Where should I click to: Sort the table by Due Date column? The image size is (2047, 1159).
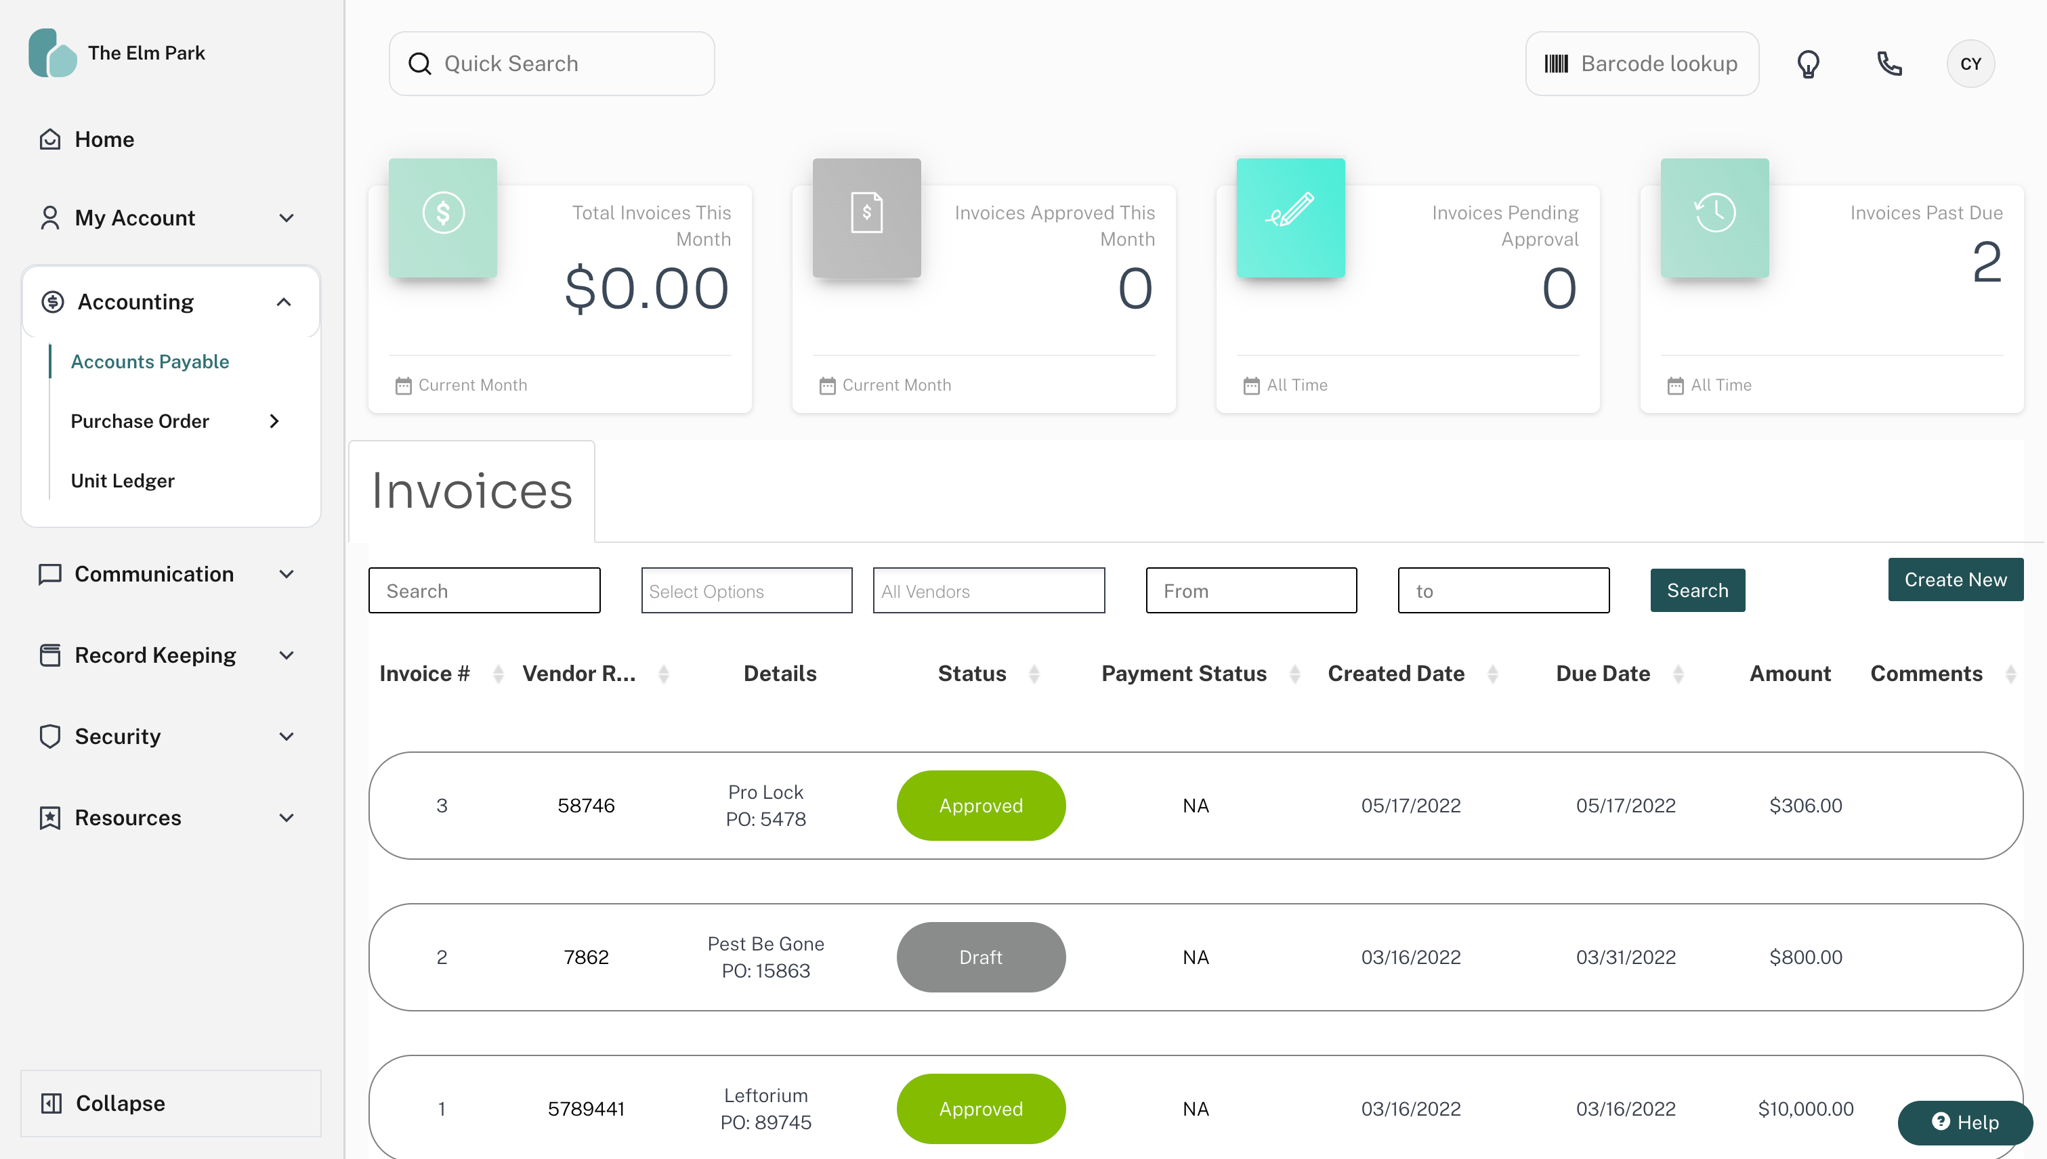tap(1679, 674)
